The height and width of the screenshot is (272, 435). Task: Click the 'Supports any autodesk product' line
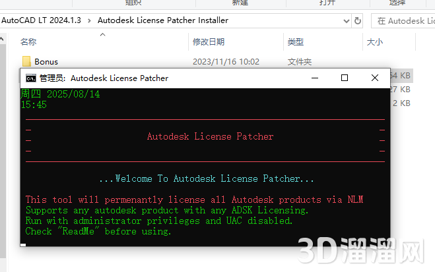(167, 210)
